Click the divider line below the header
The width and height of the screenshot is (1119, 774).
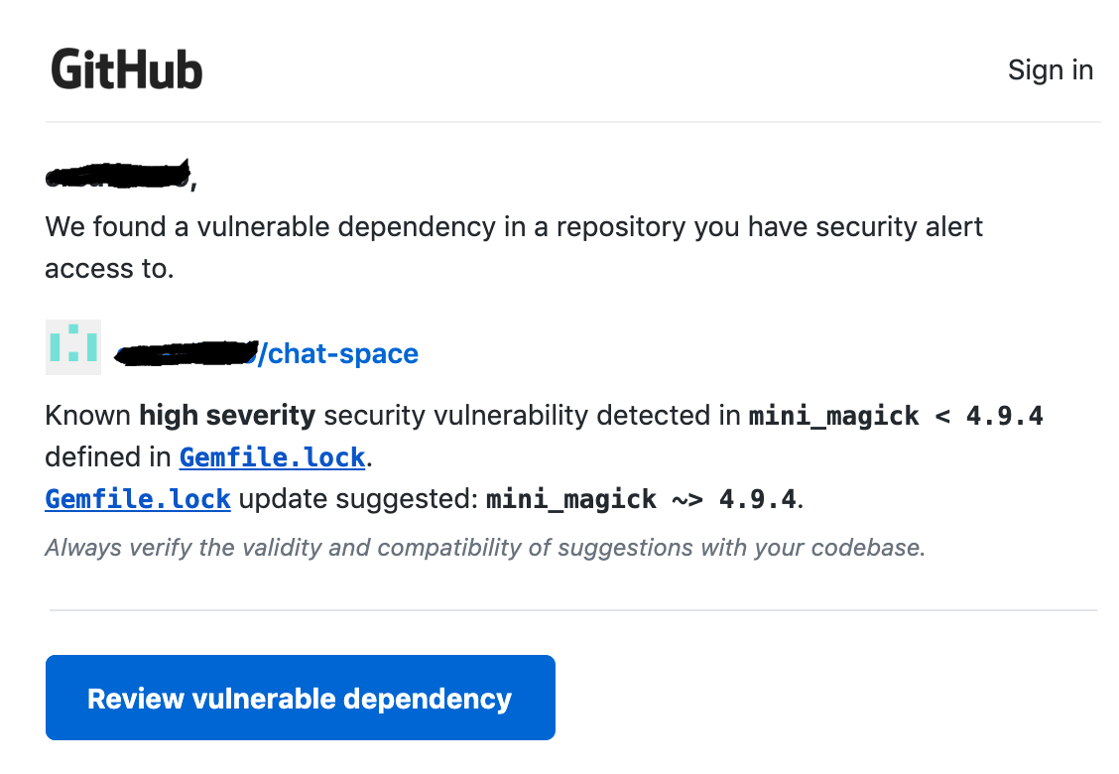tap(572, 122)
